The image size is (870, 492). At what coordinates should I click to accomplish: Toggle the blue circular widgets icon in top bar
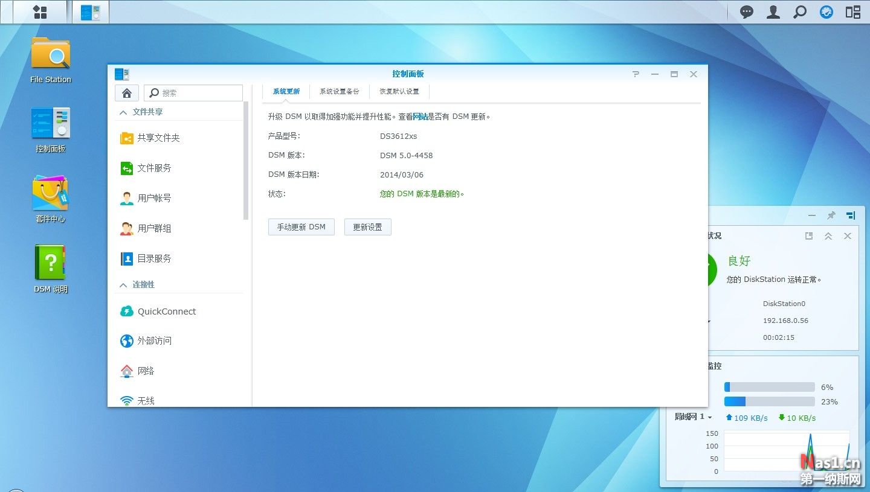(x=826, y=12)
